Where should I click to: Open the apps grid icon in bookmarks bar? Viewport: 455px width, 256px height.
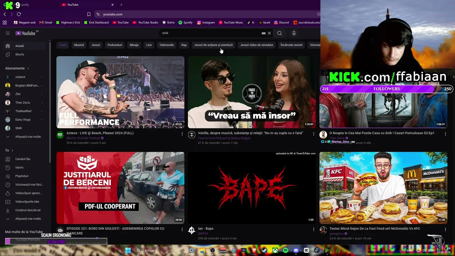[x=5, y=22]
